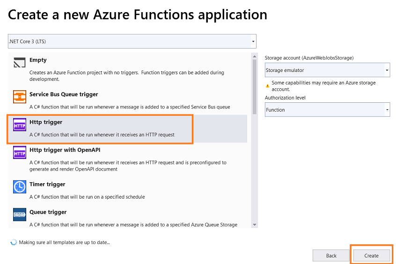This screenshot has width=396, height=264.
Task: Select the Timer trigger clock icon
Action: tap(20, 187)
